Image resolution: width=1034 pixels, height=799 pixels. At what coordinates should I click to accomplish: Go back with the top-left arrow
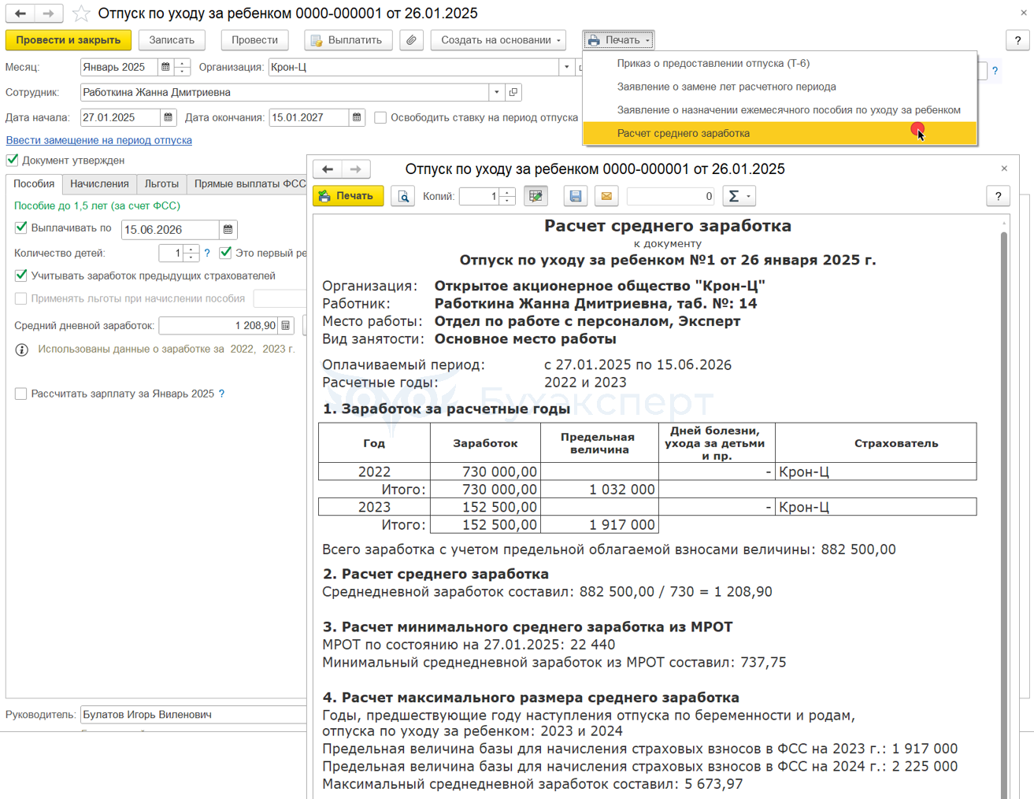(20, 13)
